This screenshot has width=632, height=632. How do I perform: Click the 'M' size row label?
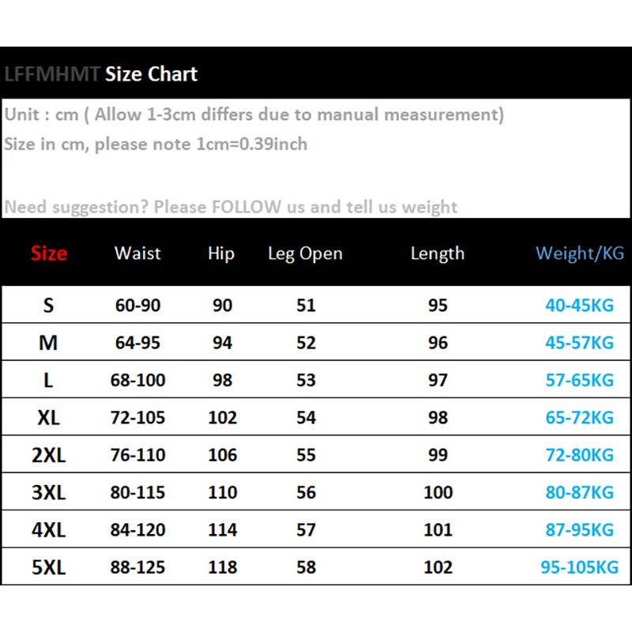coord(48,343)
